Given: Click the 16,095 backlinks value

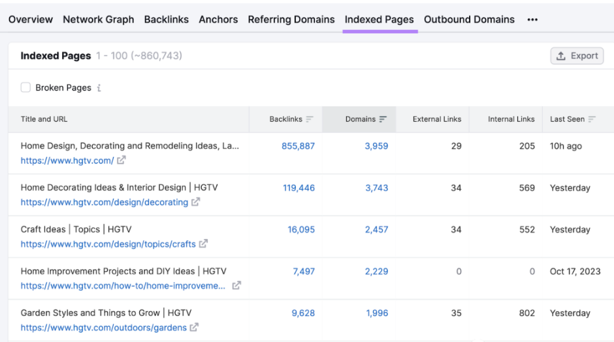Looking at the screenshot, I should pos(301,229).
